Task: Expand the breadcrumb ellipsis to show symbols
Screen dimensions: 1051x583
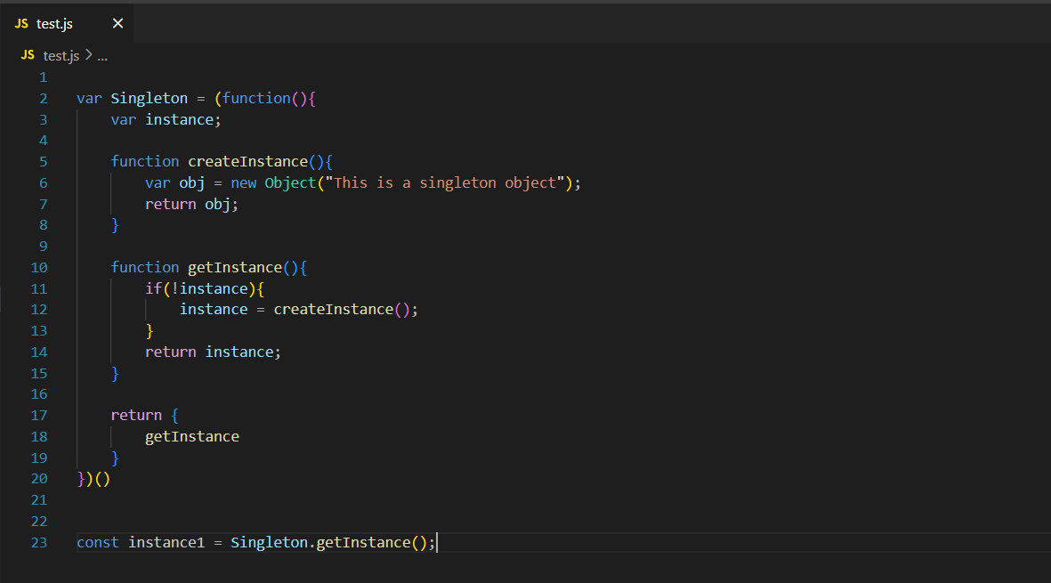Action: (x=102, y=54)
